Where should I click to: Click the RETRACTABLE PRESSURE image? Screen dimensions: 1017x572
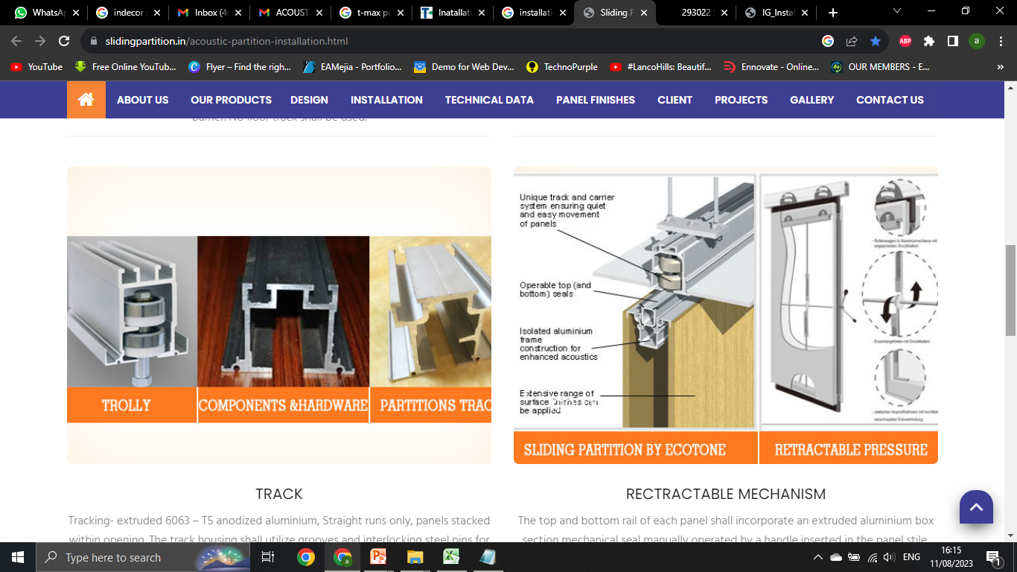(x=849, y=319)
